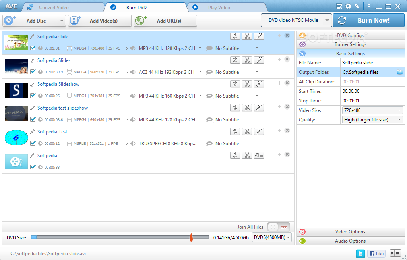Open magic wand effects for Softpedia Test
This screenshot has width=407, height=260.
tap(259, 132)
